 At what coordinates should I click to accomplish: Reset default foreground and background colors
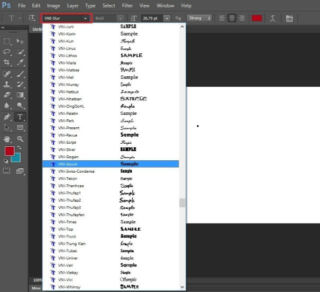pyautogui.click(x=6, y=161)
